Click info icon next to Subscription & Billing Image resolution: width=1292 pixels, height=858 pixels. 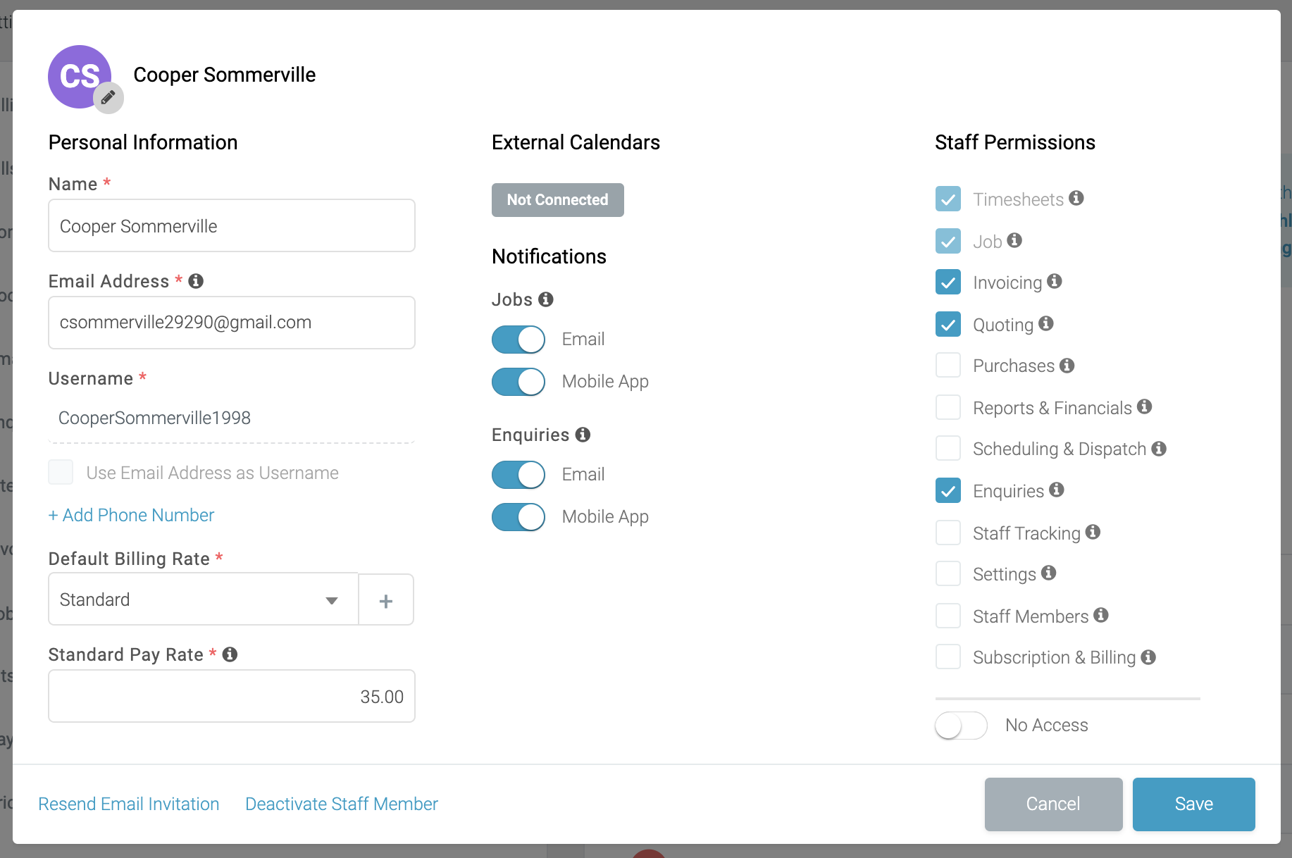1148,657
